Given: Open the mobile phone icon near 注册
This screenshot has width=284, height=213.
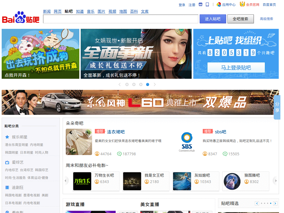Looking at the screenshot, I should [207, 4].
